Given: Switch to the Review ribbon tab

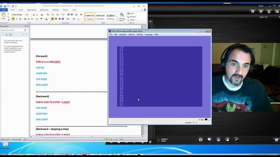Looking at the screenshot, I should click(x=66, y=10).
